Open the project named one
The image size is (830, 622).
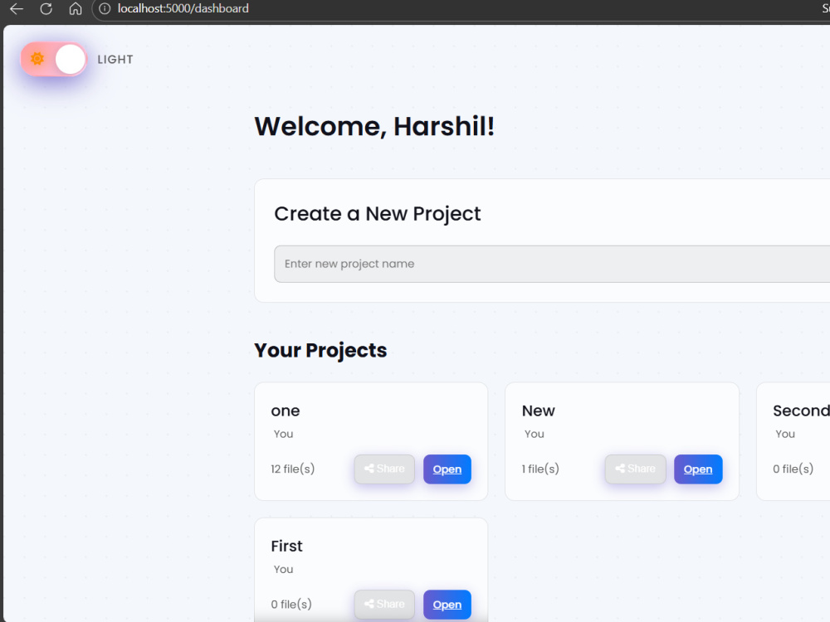pyautogui.click(x=447, y=469)
